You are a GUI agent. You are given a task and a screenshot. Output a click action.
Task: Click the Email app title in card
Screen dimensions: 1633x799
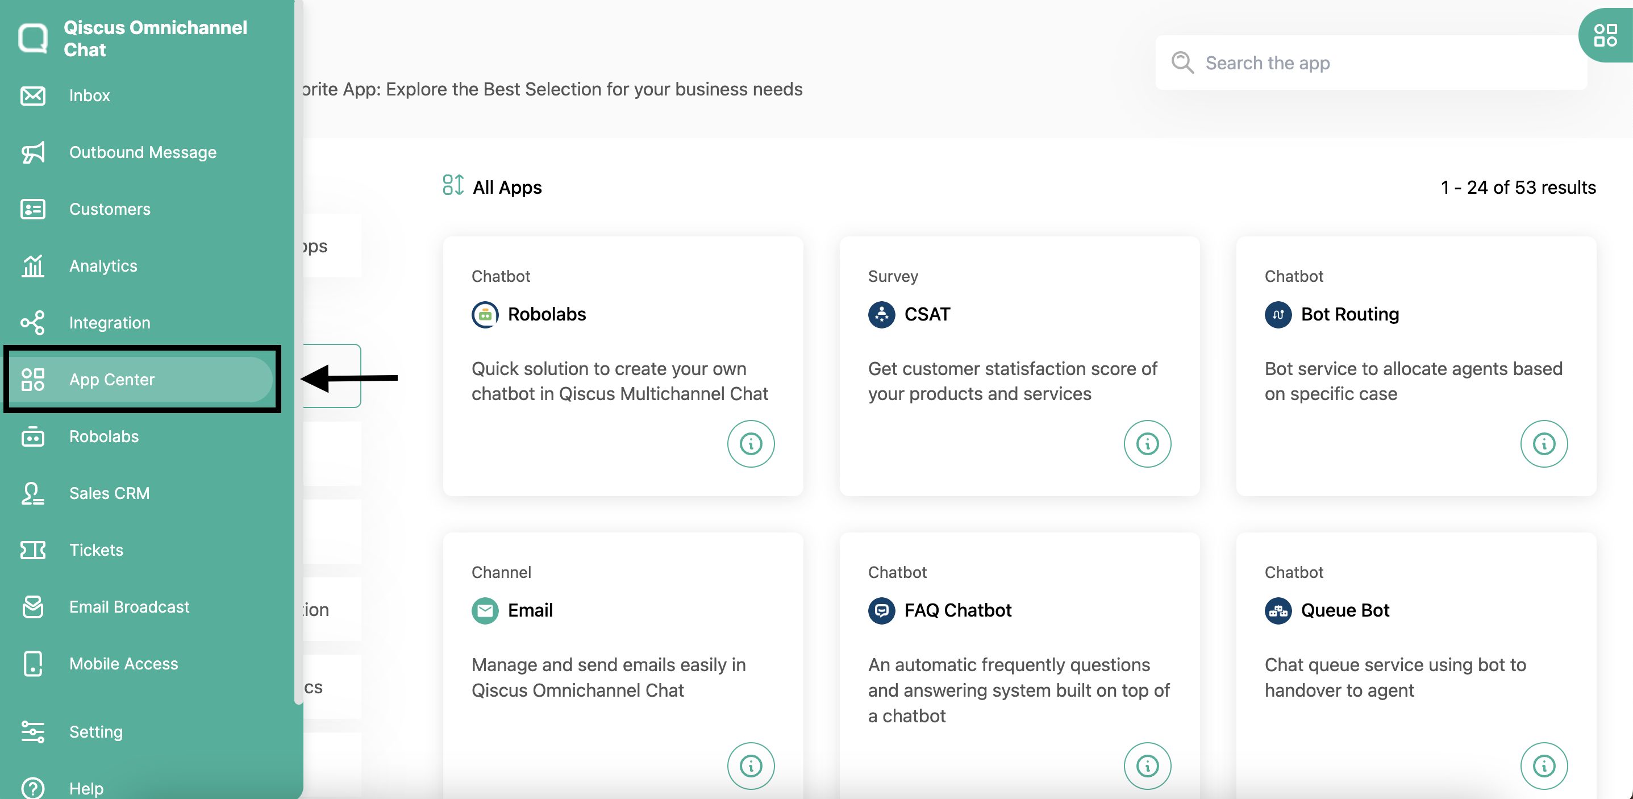tap(530, 611)
